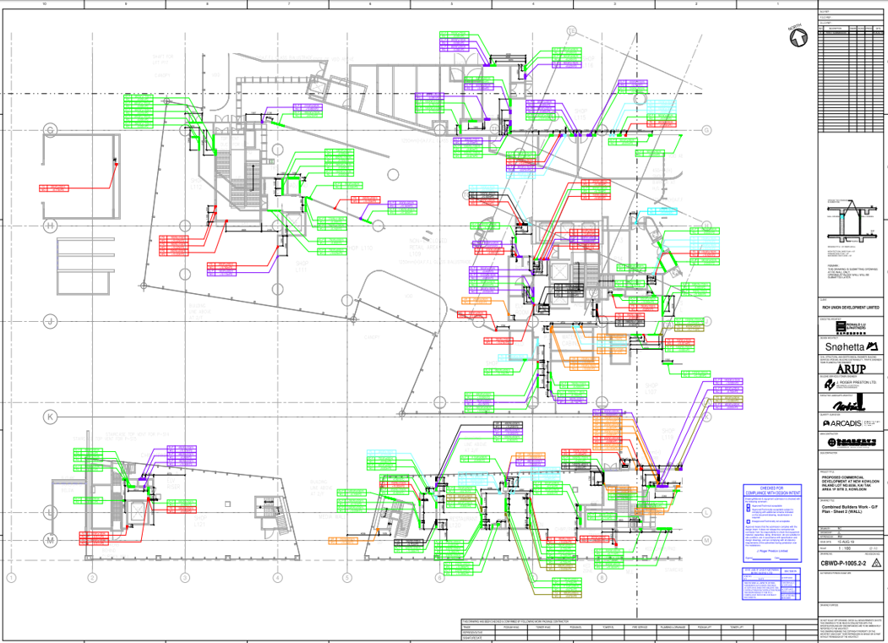Click grid bubble 4 along bottom
The width and height of the screenshot is (888, 643).
pyautogui.click(x=277, y=578)
